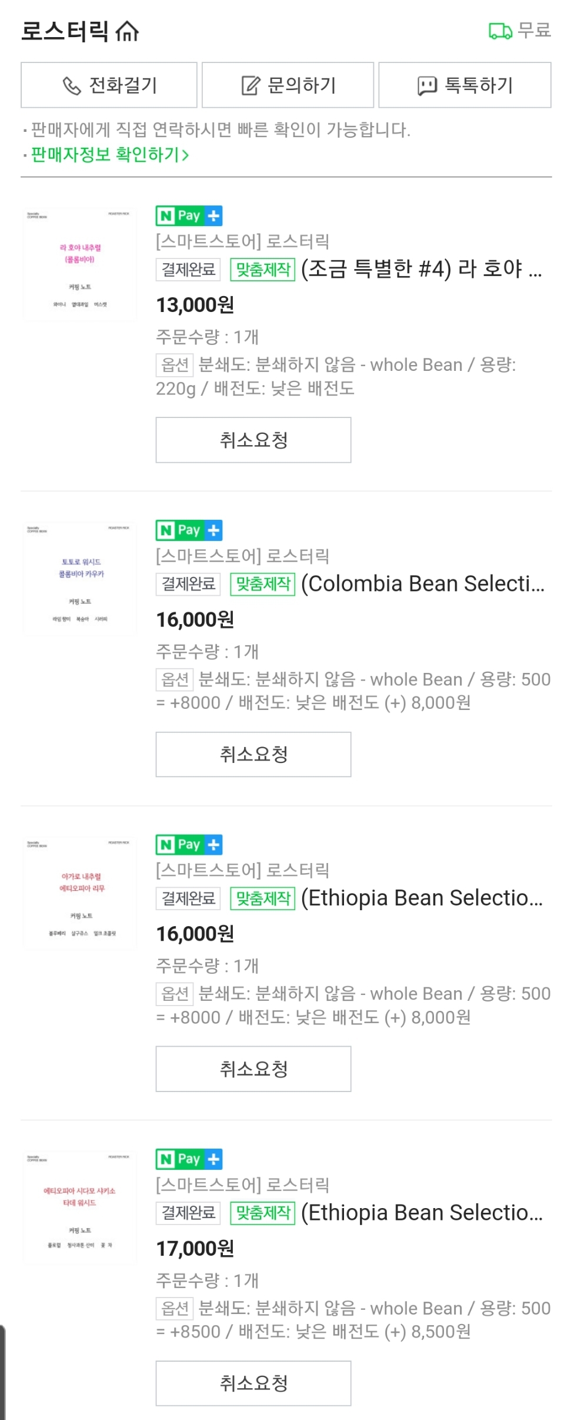571x1420 pixels.
Task: Request cancel for the 13,000원 order
Action: coord(253,440)
